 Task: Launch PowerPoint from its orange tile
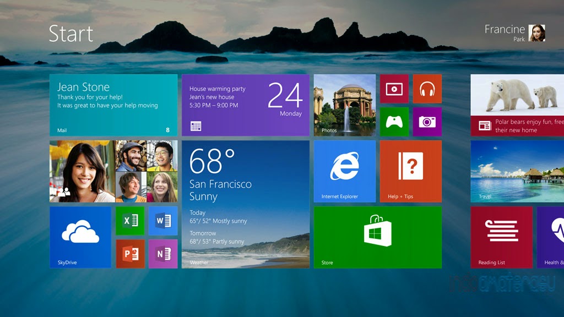[131, 254]
